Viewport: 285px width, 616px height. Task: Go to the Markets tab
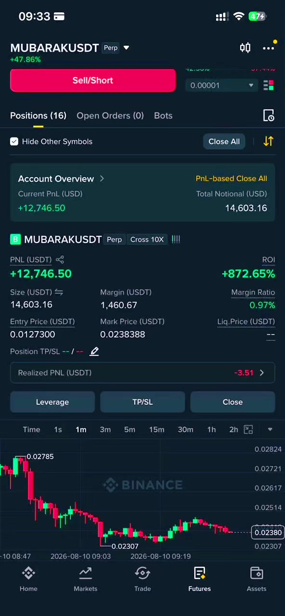click(85, 579)
